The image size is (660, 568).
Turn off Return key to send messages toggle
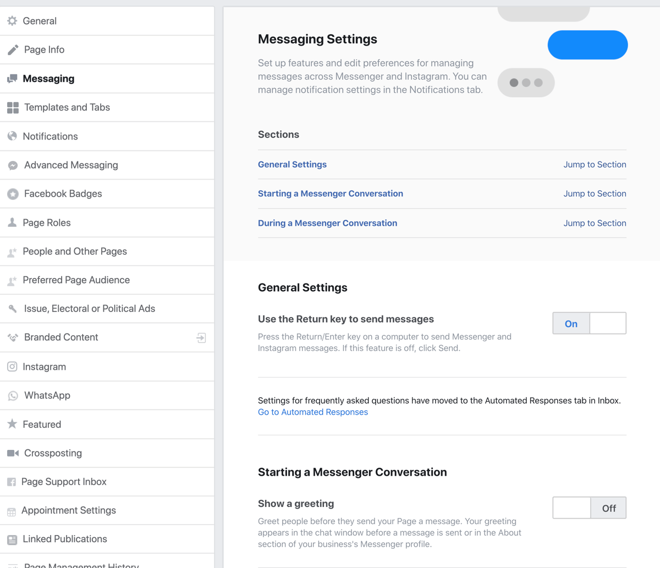tap(589, 323)
